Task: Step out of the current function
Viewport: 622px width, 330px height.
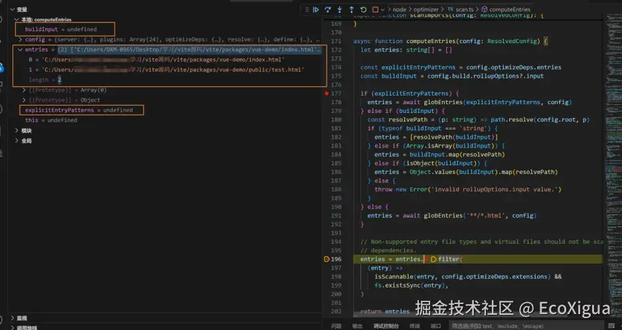Action: (351, 9)
